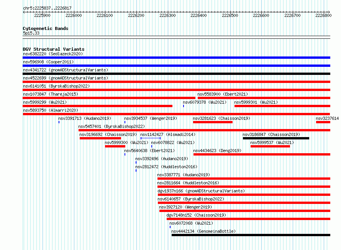Select the nsv5893750 (Almarri2020) label

(x=51, y=110)
